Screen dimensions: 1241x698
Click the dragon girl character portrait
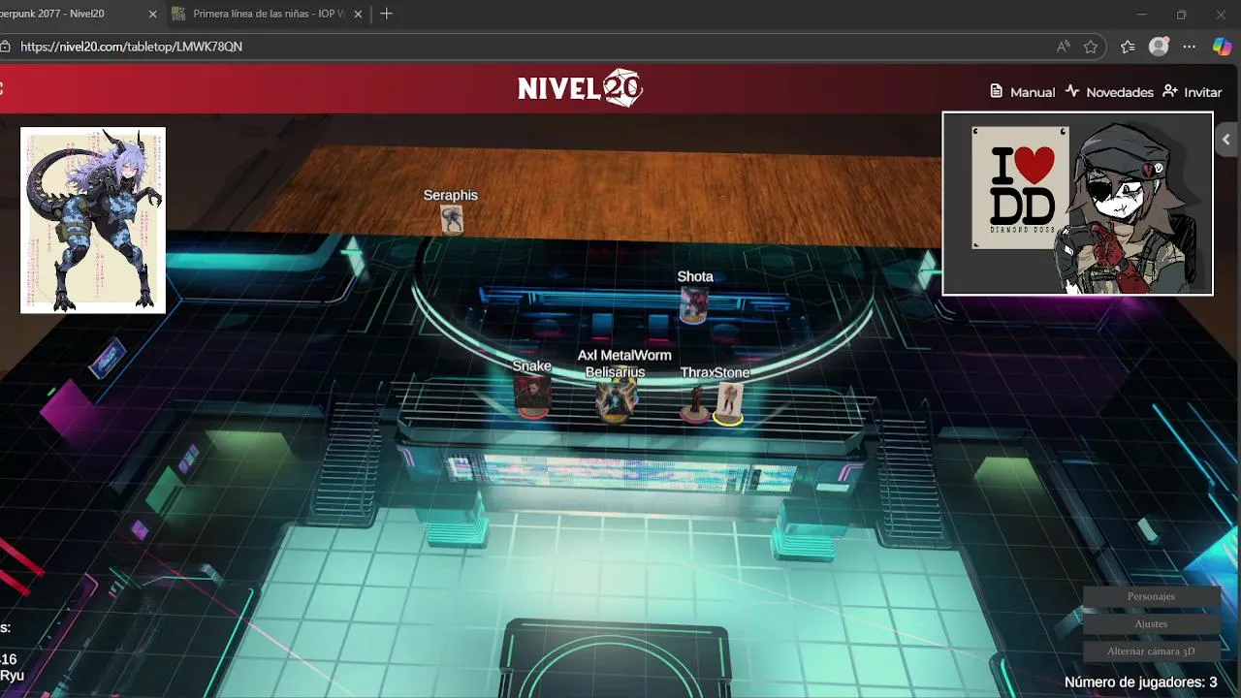click(x=93, y=220)
